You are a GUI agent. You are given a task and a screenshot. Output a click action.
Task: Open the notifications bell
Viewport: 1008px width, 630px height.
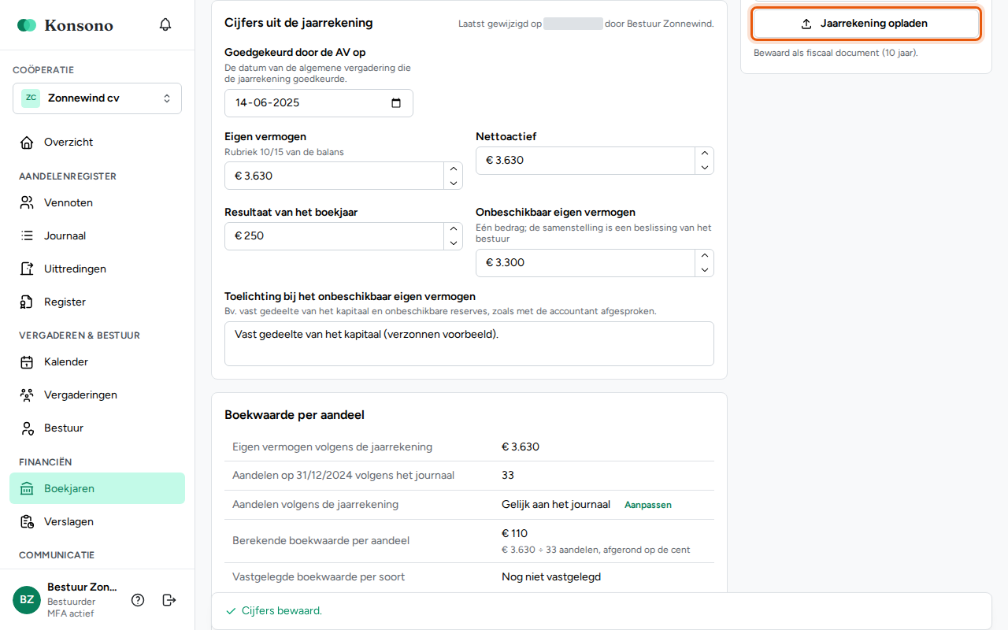165,24
